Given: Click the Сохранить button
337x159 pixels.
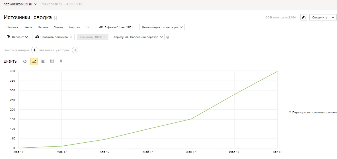Looking at the screenshot, I should 320,18.
